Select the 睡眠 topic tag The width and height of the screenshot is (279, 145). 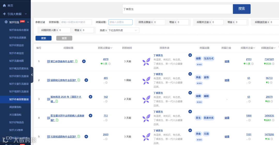[x=206, y=96]
